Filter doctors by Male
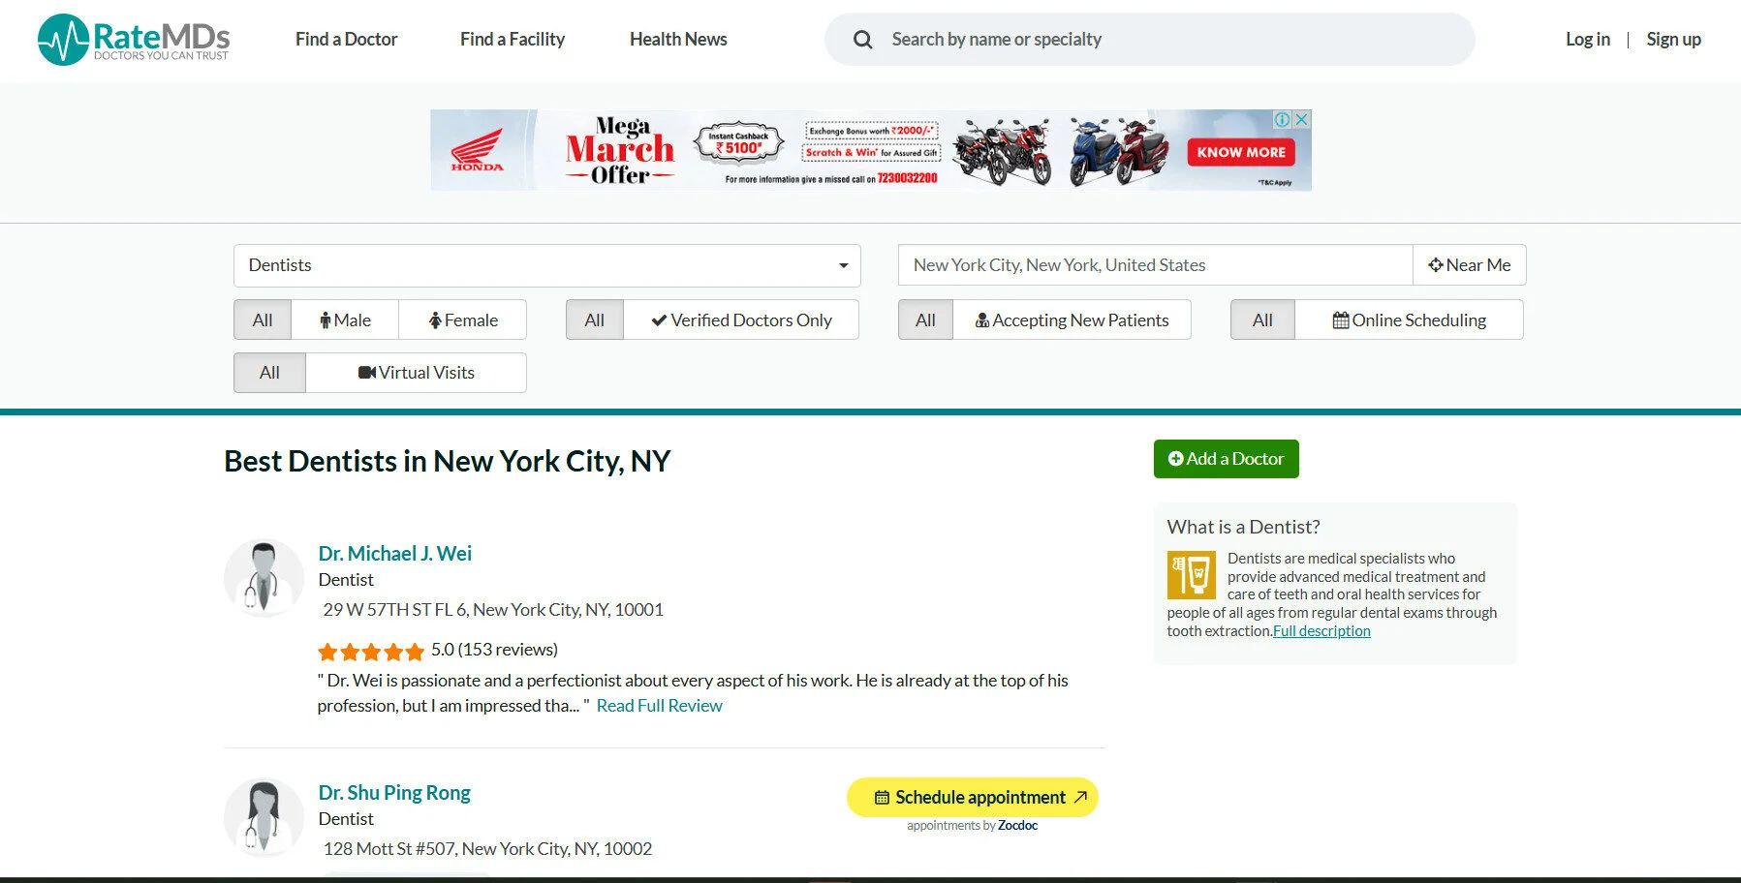1741x883 pixels. [x=344, y=320]
